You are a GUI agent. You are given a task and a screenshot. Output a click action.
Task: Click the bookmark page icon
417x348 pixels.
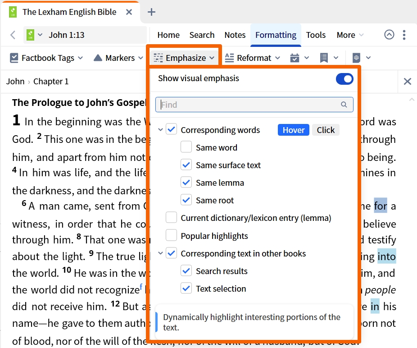point(324,58)
